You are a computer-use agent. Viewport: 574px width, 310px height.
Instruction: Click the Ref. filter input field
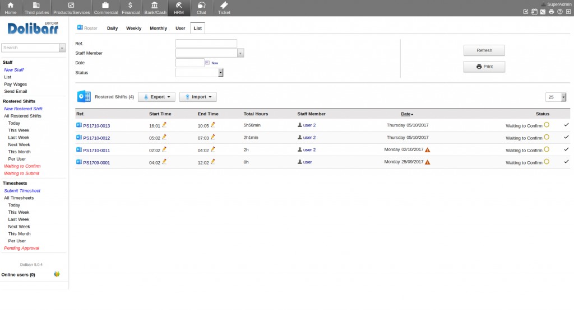[x=206, y=44]
